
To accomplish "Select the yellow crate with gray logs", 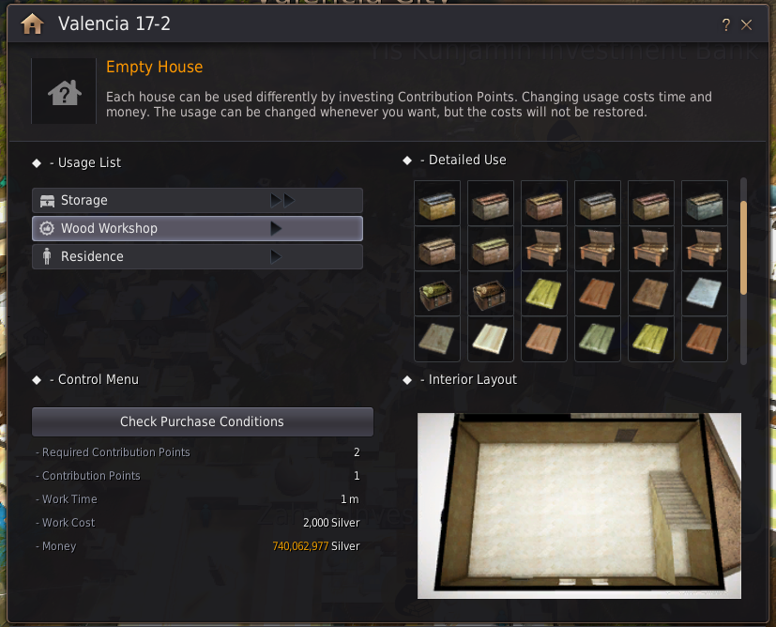I will 437,204.
